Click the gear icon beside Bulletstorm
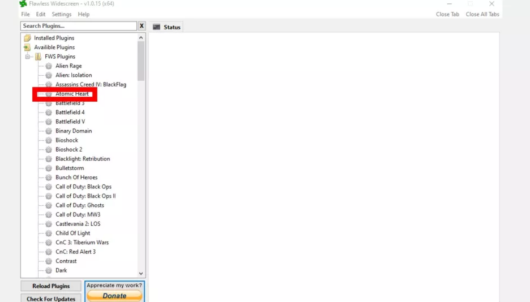530x302 pixels. pyautogui.click(x=49, y=168)
